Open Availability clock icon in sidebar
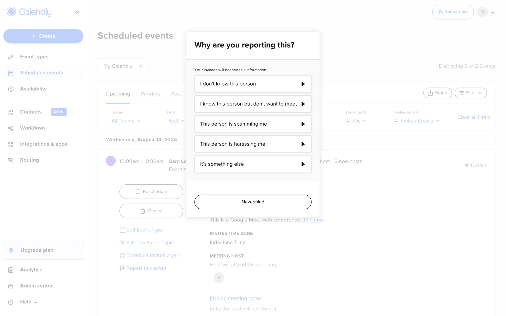Image resolution: width=506 pixels, height=316 pixels. 11,89
